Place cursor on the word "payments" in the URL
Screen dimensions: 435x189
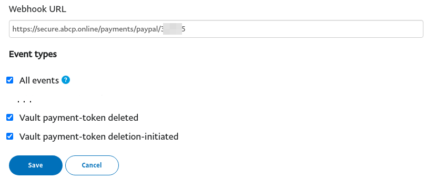tap(116, 29)
